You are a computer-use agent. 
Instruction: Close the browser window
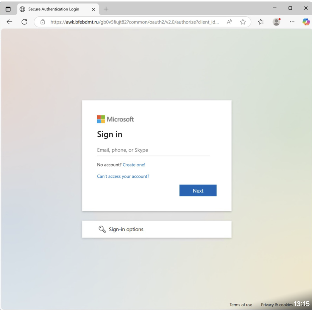tap(306, 8)
